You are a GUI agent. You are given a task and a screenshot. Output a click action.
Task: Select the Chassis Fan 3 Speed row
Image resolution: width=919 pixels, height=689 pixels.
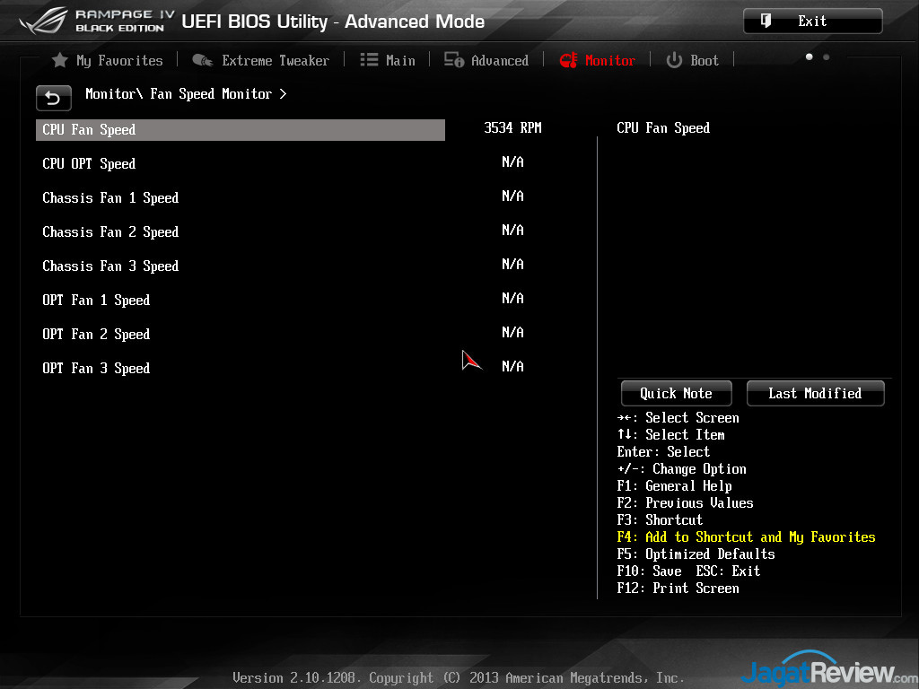241,266
